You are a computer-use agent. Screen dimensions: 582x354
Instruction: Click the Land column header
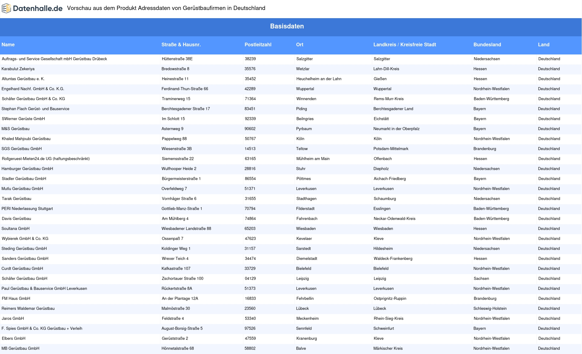tap(544, 44)
